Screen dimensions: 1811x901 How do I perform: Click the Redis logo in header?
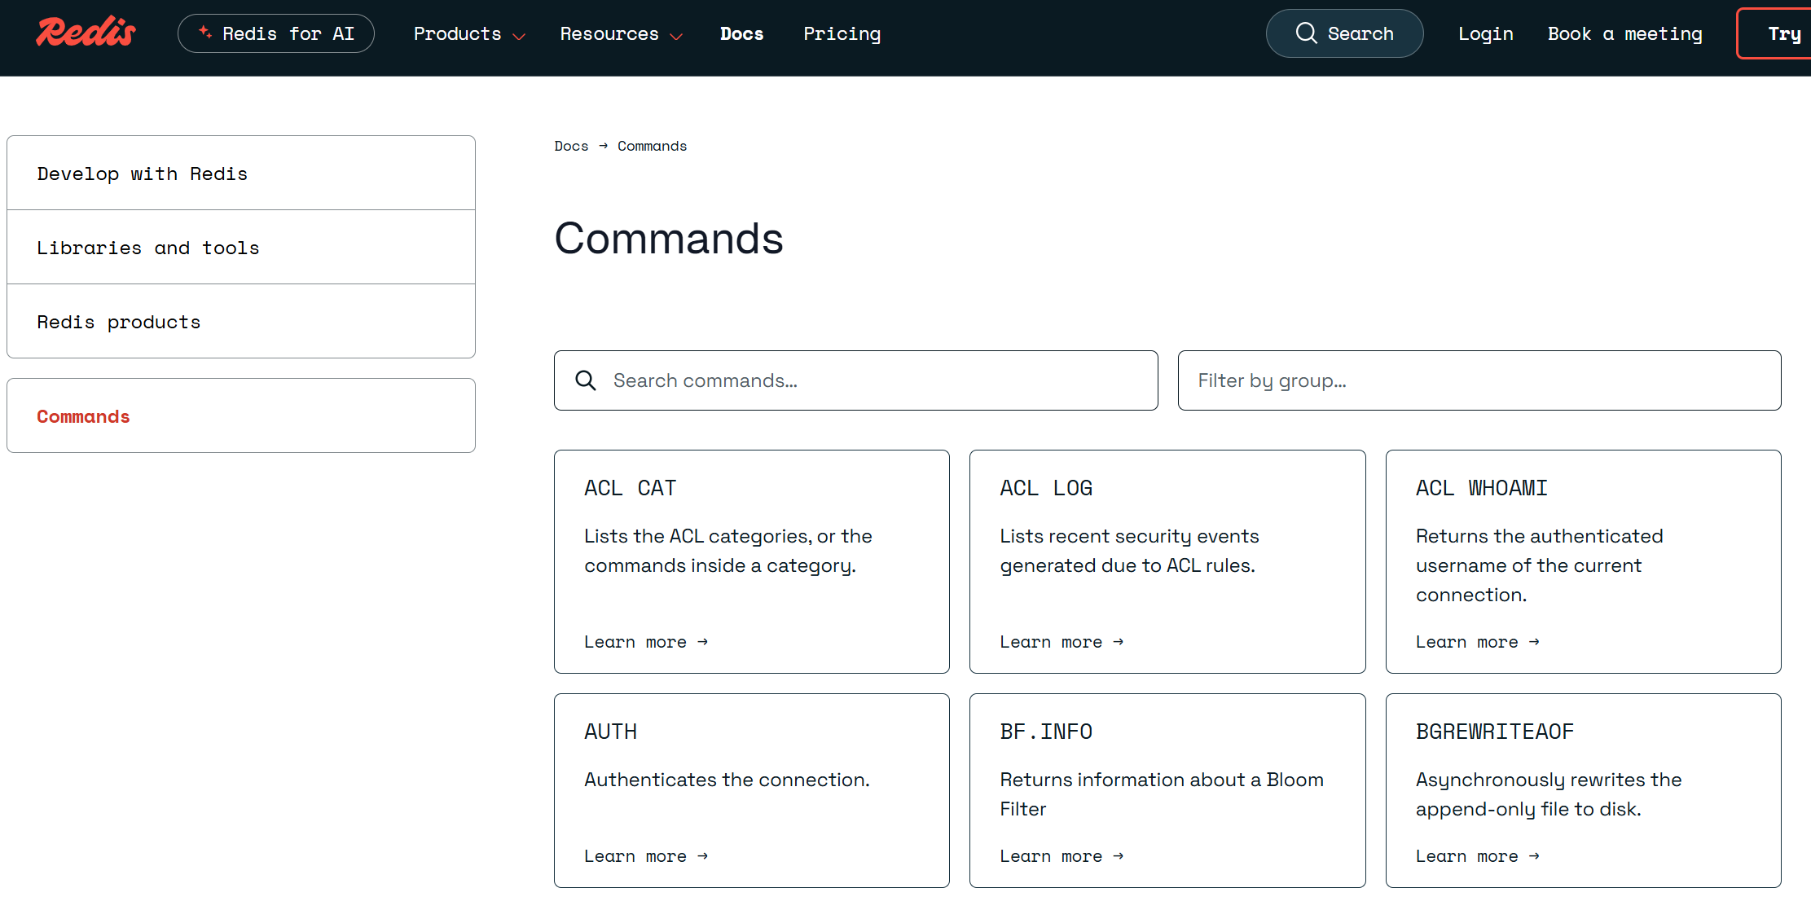(86, 33)
